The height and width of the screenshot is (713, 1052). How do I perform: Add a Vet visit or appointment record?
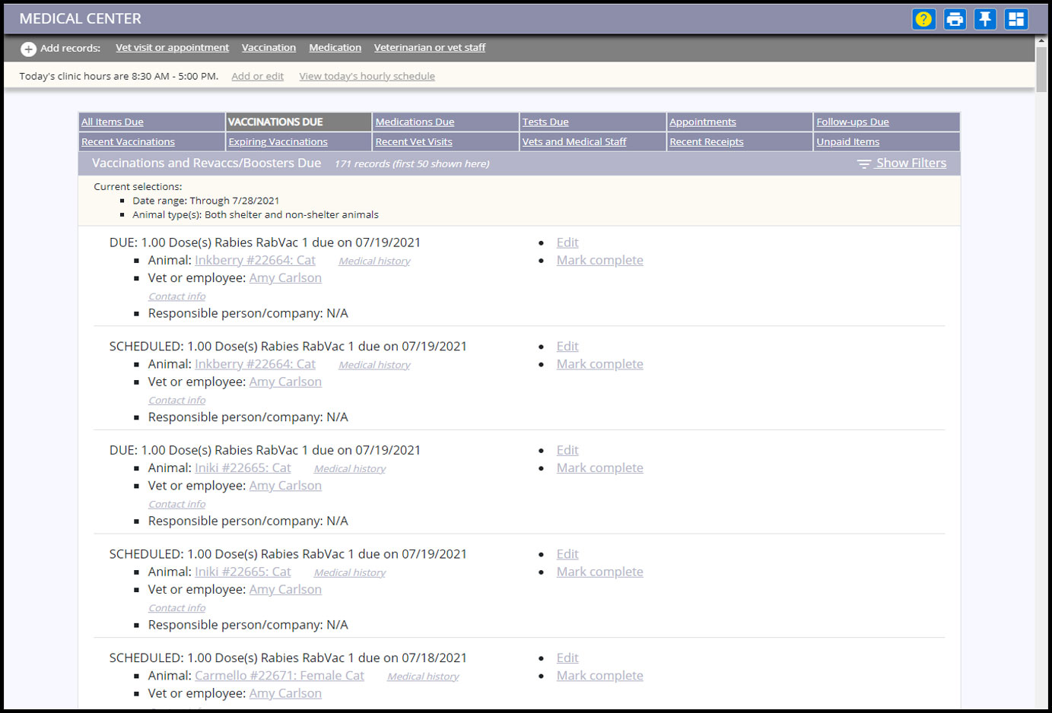[172, 47]
